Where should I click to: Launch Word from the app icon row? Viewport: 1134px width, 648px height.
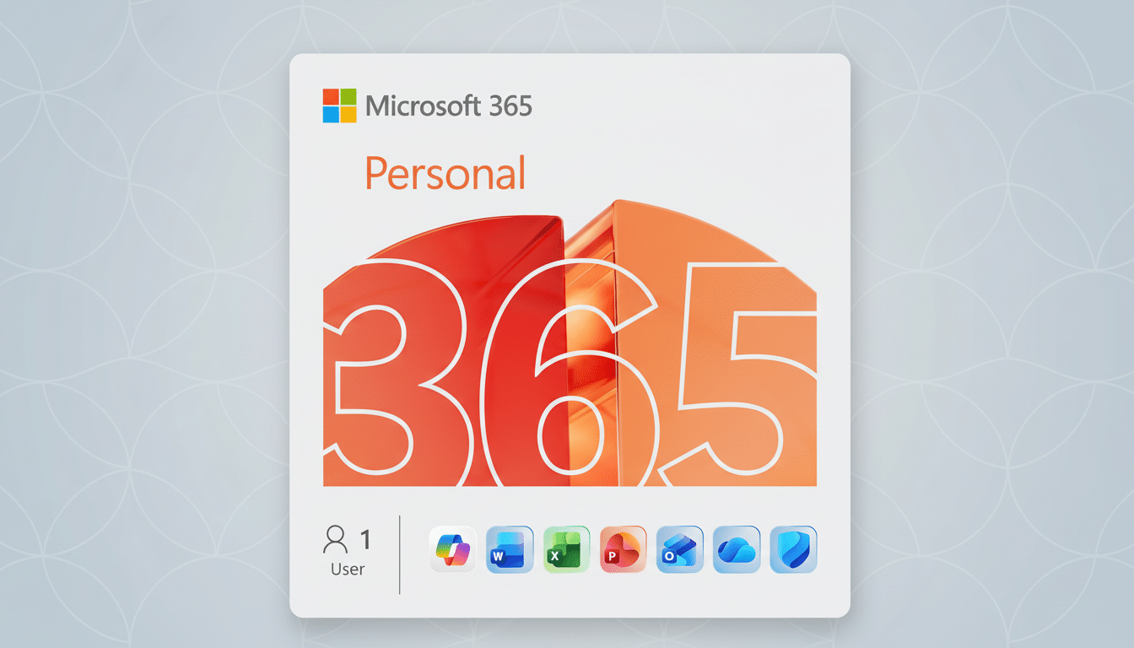click(x=510, y=548)
